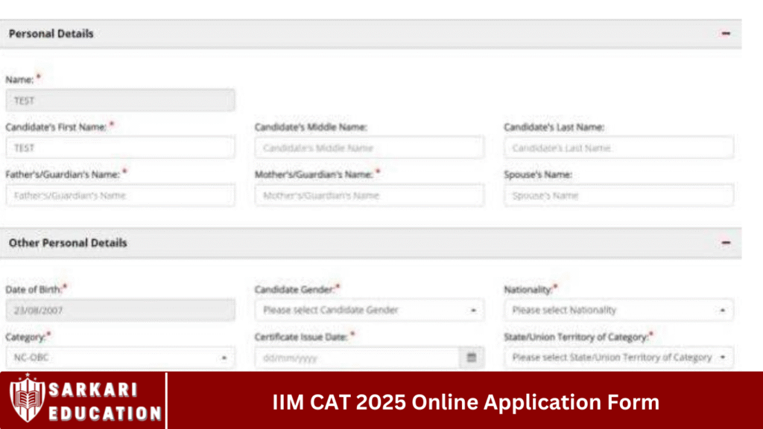Open calendar picker for Certificate Issue Date
Viewport: 763px width, 429px height.
(471, 357)
